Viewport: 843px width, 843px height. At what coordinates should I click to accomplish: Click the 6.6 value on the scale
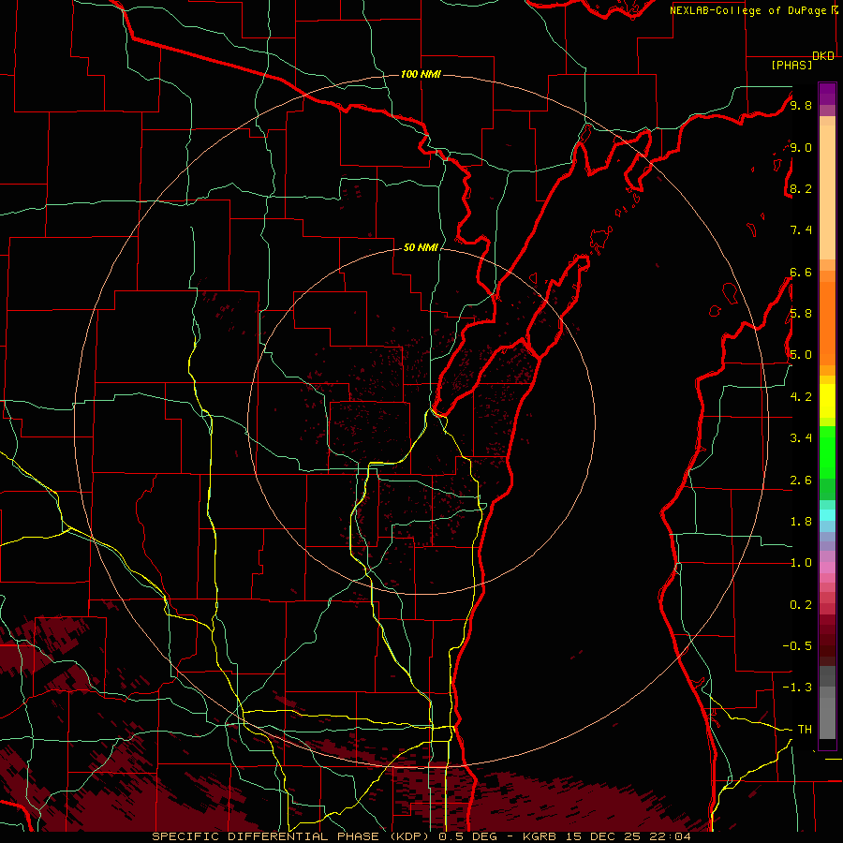[x=801, y=272]
